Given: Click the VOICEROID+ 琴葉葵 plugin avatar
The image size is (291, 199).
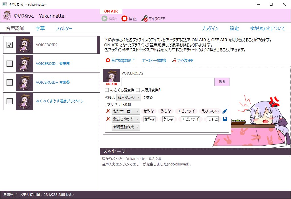Looking at the screenshot, I should pyautogui.click(x=24, y=82).
